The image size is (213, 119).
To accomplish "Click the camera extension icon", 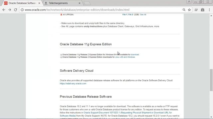I will [x=203, y=10].
